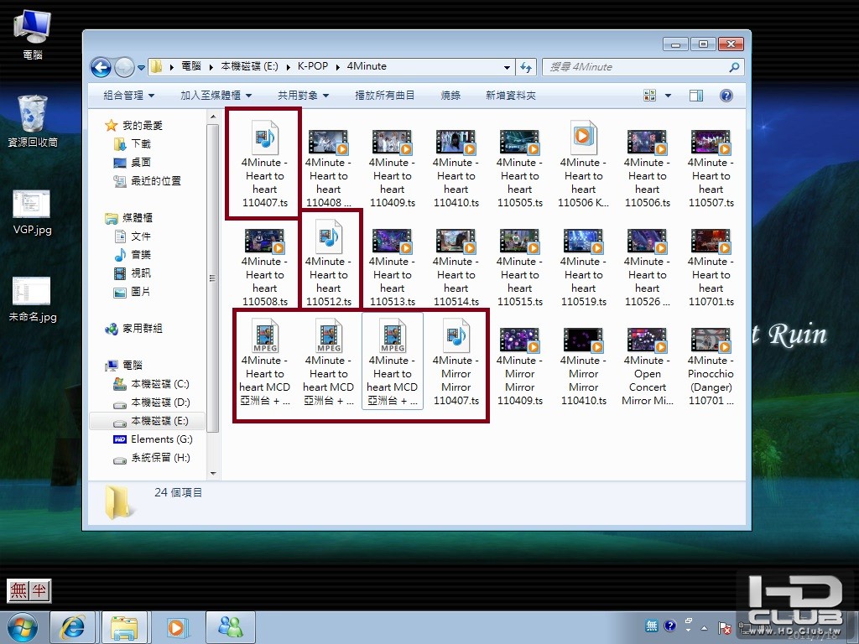Open recent locations dropdown beside navigation arrows
The width and height of the screenshot is (859, 644).
click(x=141, y=67)
